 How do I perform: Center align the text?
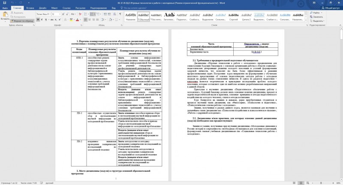click(90, 20)
